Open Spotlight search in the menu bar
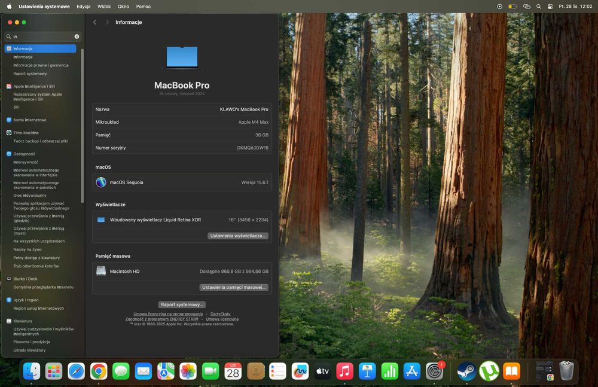598x387 pixels. point(539,7)
